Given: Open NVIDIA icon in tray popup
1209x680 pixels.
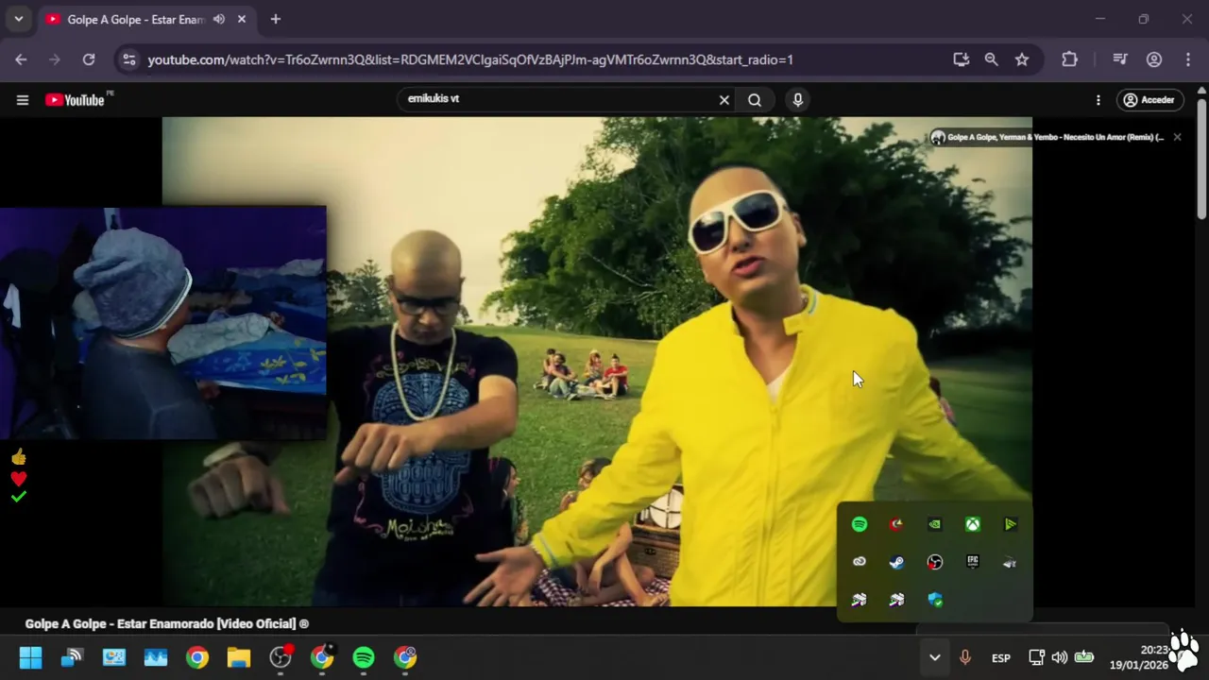Looking at the screenshot, I should pyautogui.click(x=935, y=524).
